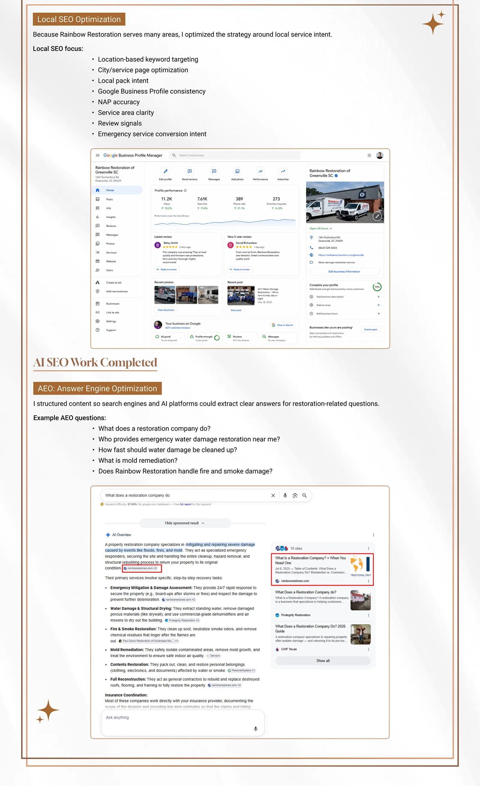Click the Servpro citation chip
Image resolution: width=480 pixels, height=786 pixels.
[x=213, y=656]
